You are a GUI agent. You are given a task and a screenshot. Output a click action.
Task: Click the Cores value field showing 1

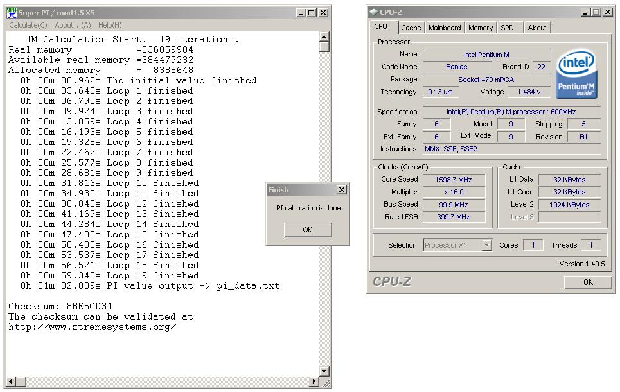tap(533, 245)
